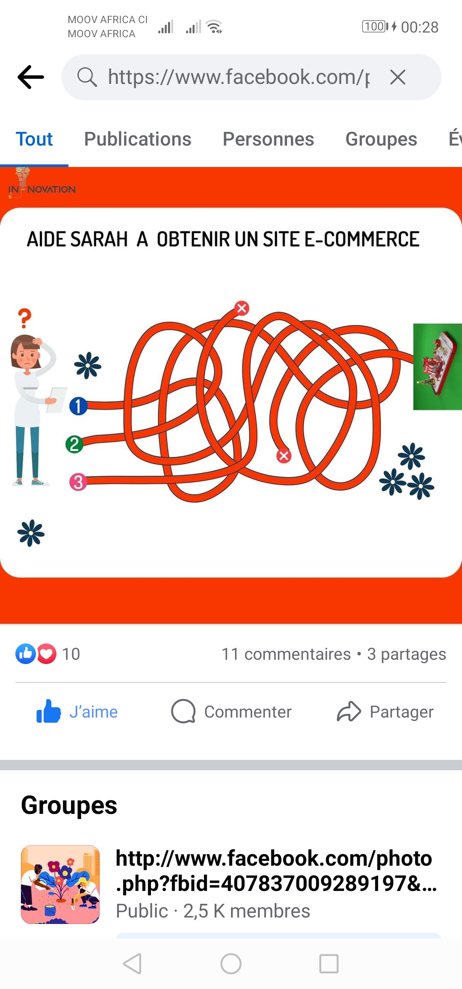Tap the magnifying glass search icon
462x989 pixels.
point(87,77)
